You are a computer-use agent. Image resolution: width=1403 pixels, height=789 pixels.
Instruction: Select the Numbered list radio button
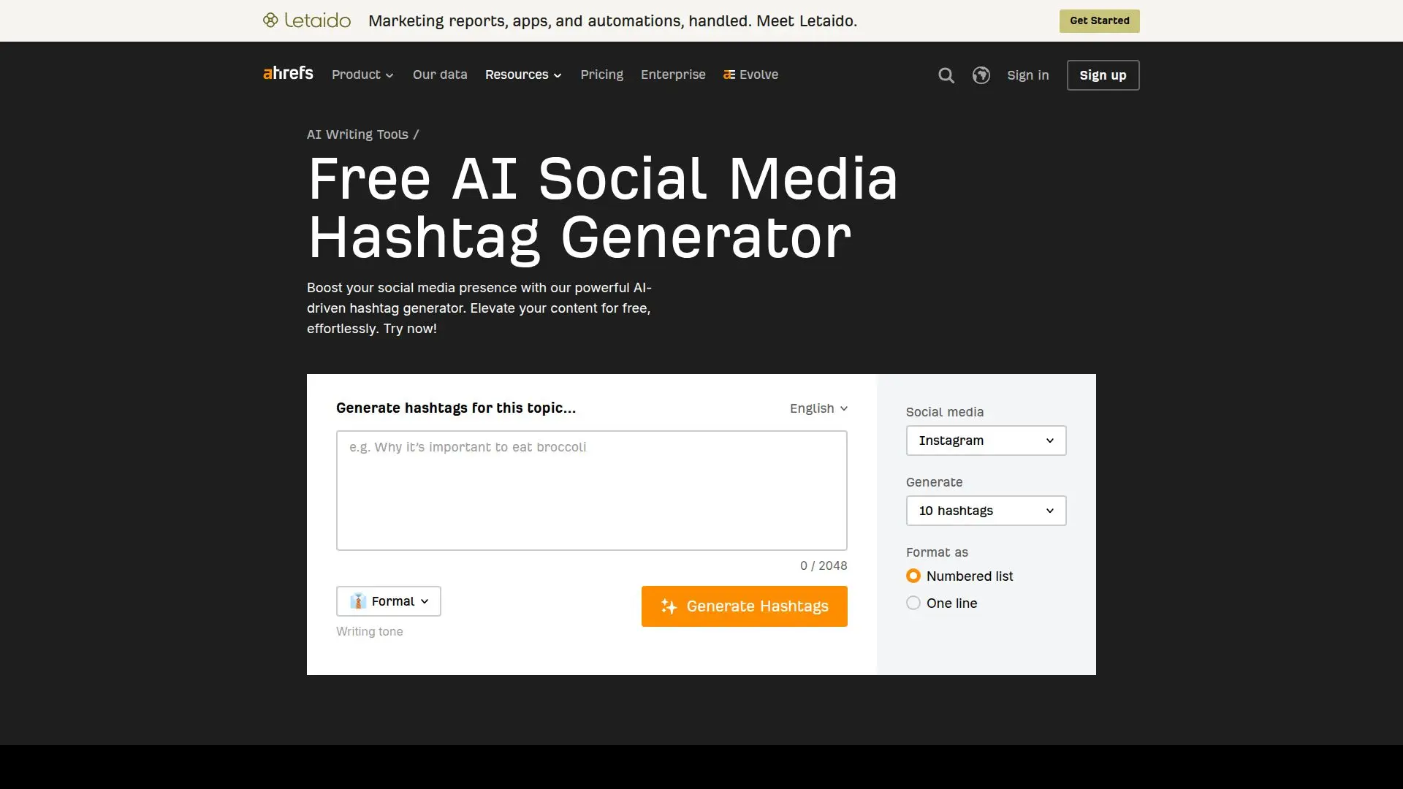click(x=913, y=576)
